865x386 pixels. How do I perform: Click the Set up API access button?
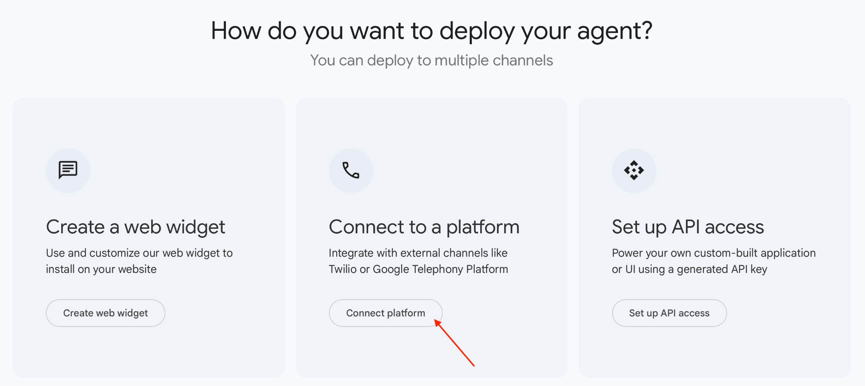coord(669,313)
